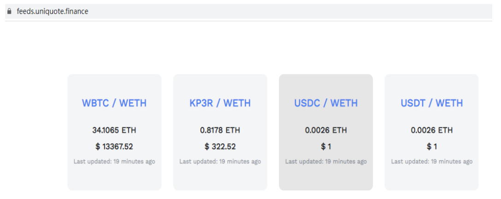501x199 pixels.
Task: Click USDT card's last updated timestamp
Action: click(432, 162)
